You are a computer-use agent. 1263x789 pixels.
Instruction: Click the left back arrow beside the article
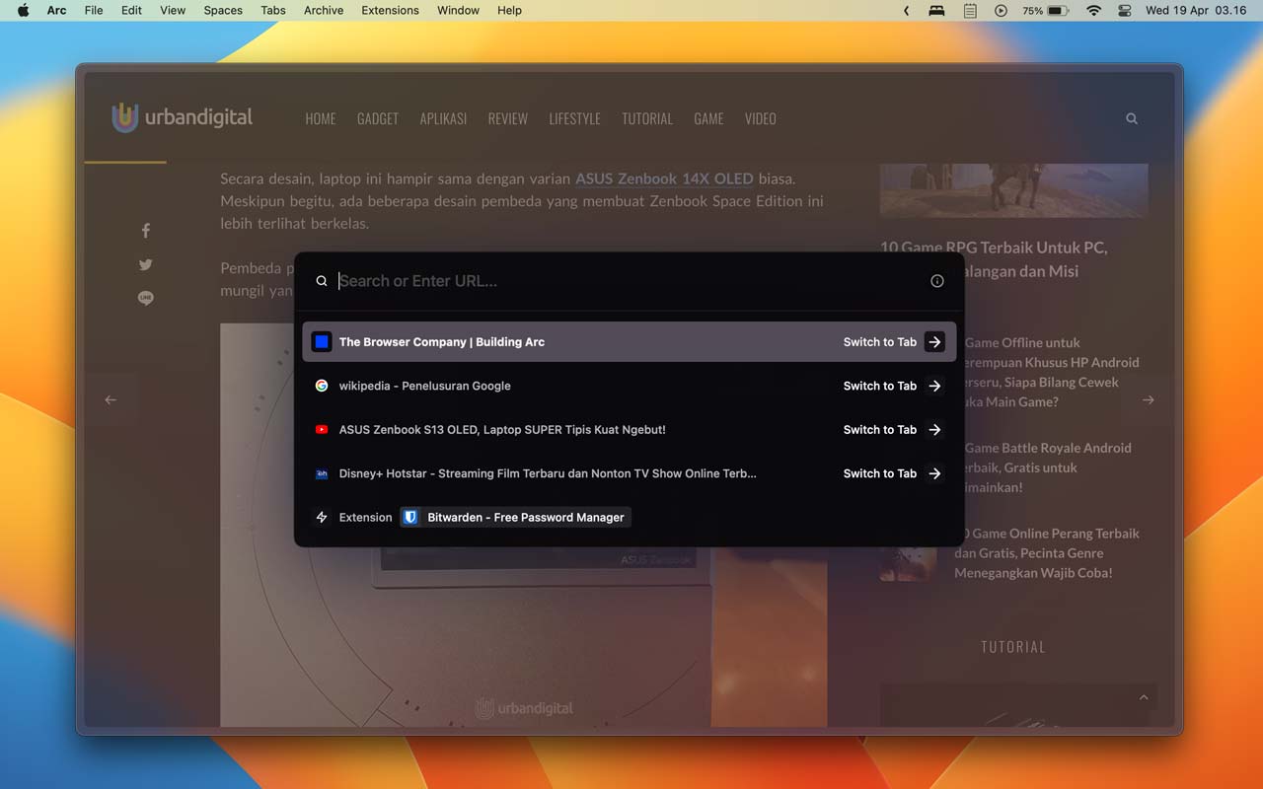[111, 399]
